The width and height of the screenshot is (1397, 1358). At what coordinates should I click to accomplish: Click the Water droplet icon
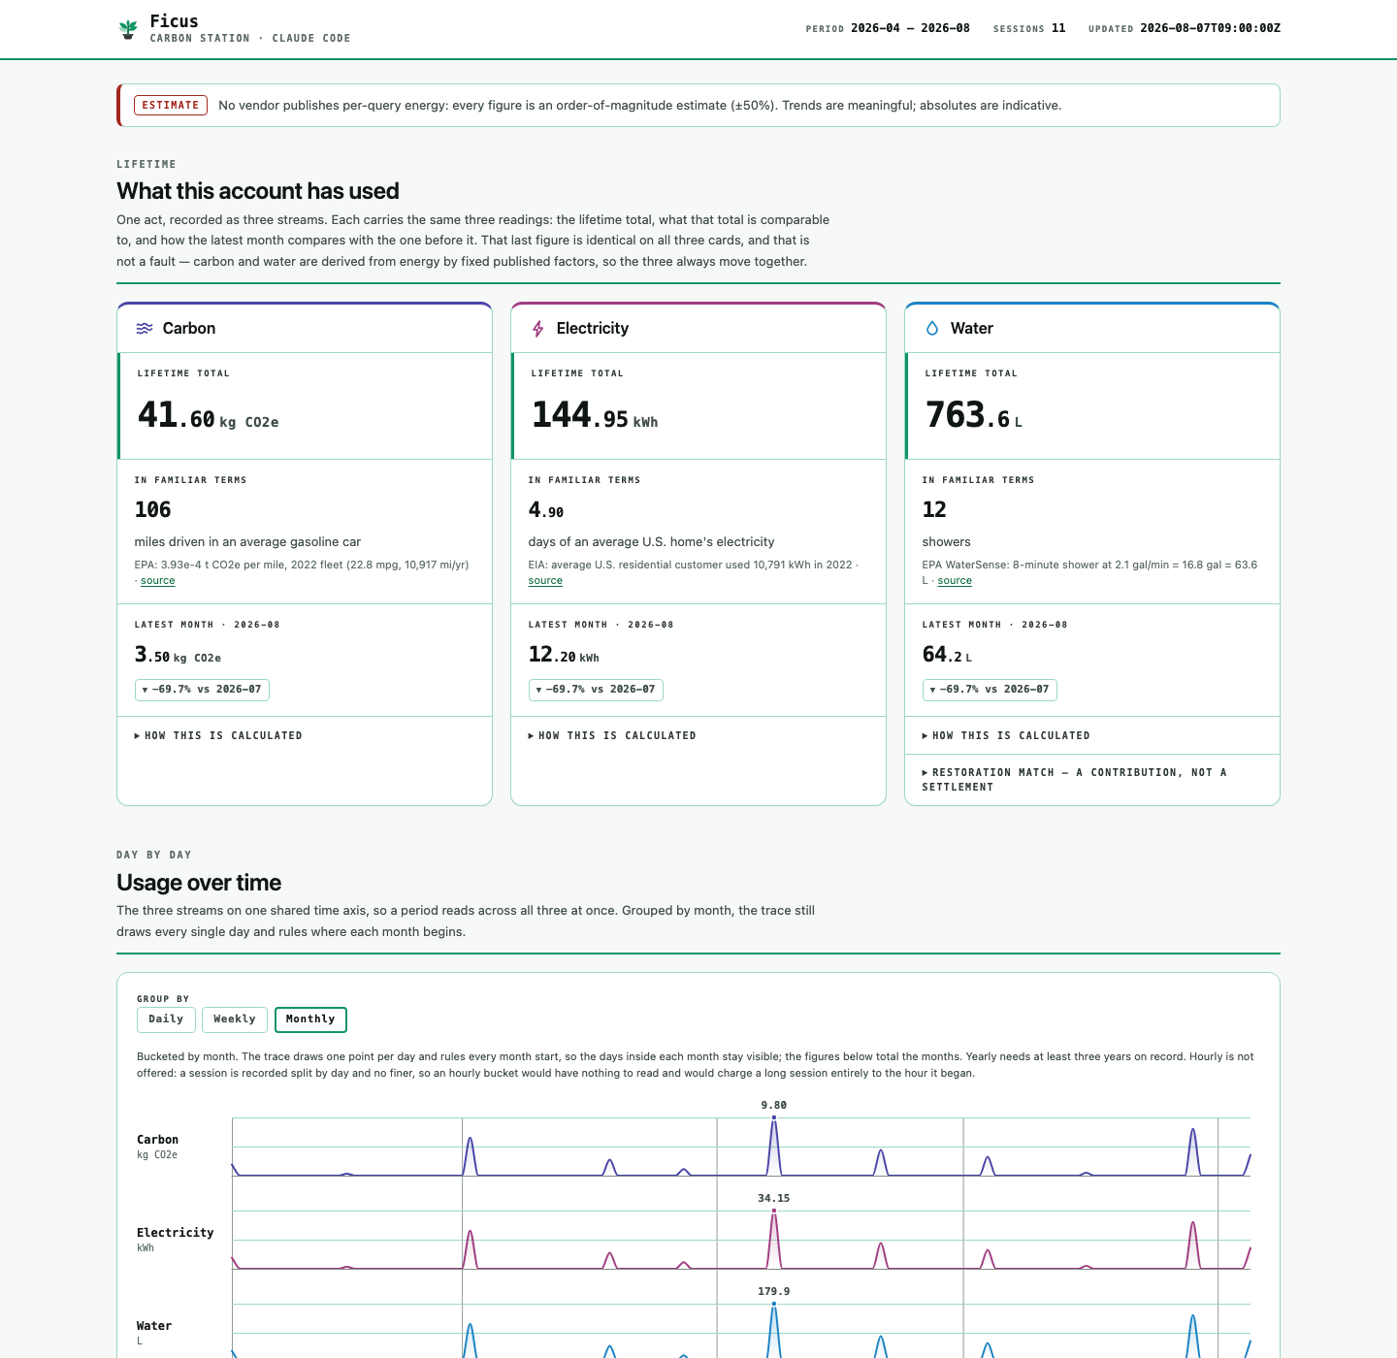pyautogui.click(x=932, y=329)
